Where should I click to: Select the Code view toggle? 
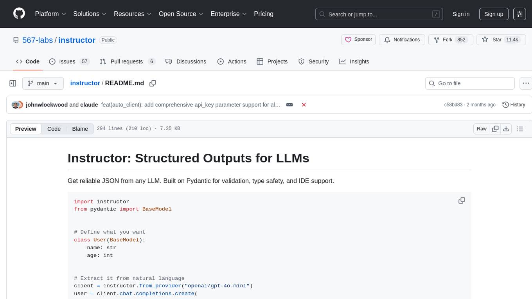pyautogui.click(x=54, y=129)
